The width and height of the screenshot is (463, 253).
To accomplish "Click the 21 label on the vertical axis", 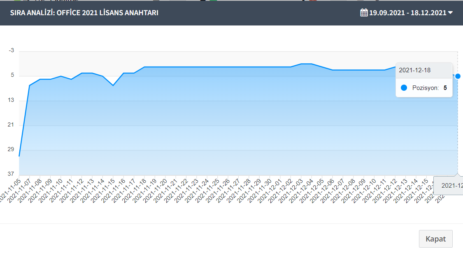I will [x=11, y=125].
